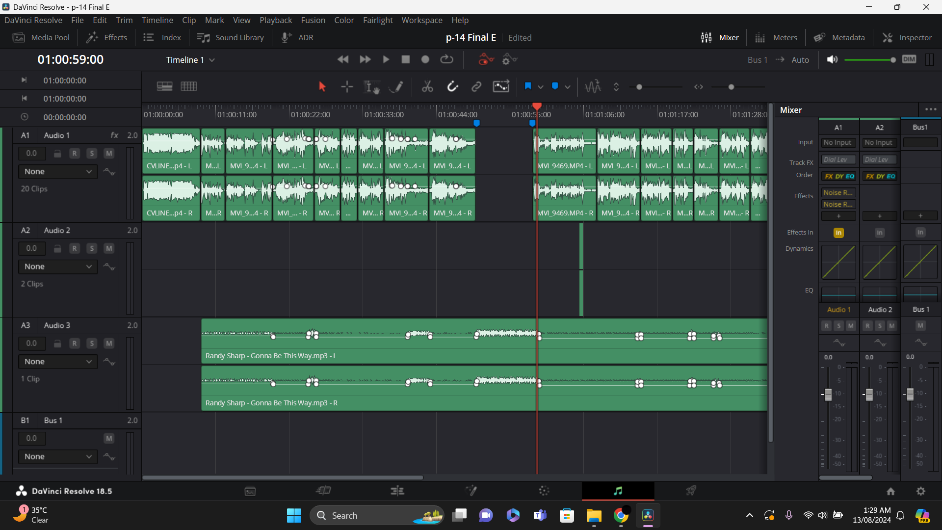
Task: Click the Loop playback icon
Action: pos(446,59)
